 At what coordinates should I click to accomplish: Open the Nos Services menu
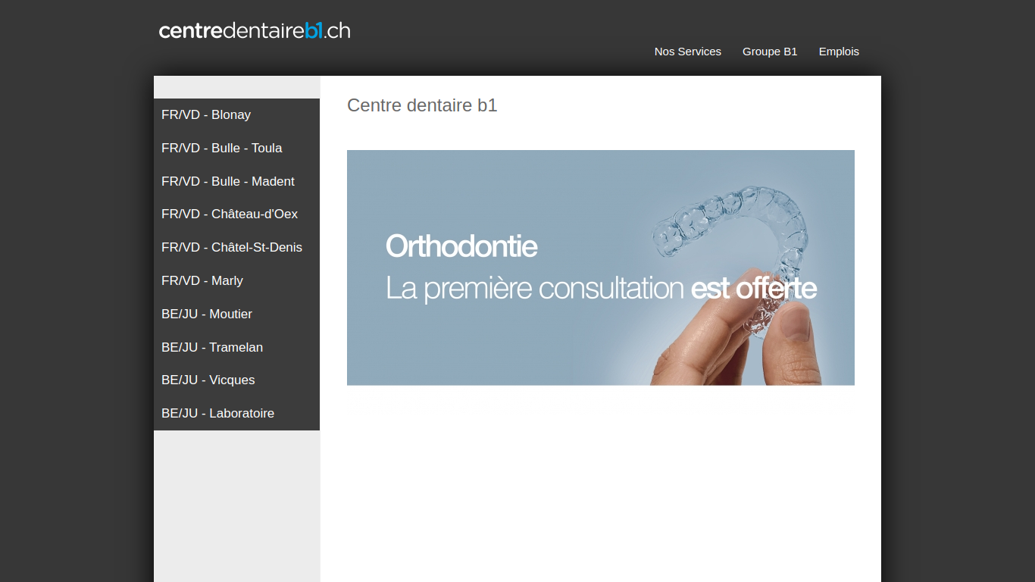point(688,52)
